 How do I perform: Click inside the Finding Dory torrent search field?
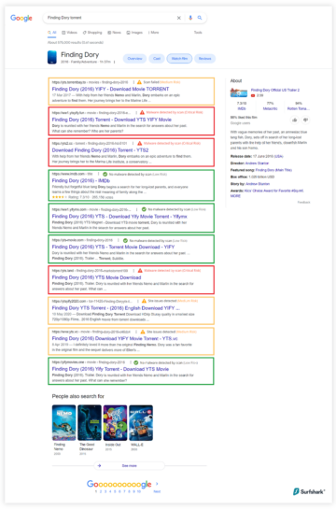tap(110, 18)
